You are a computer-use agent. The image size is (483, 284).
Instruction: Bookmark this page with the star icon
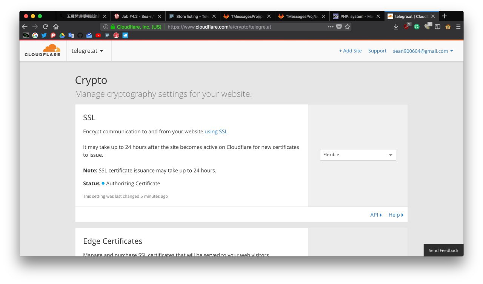click(347, 27)
